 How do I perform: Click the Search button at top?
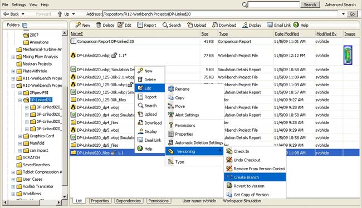310,4
